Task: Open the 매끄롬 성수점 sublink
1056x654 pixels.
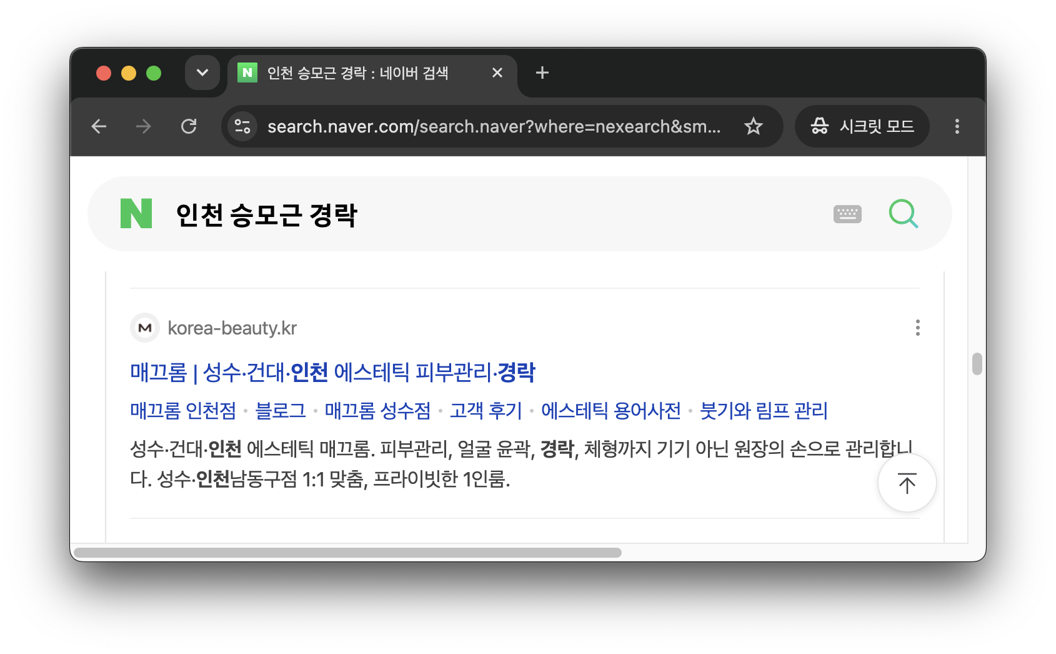Action: [377, 411]
